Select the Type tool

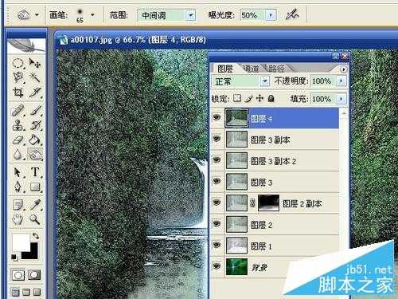(35, 172)
